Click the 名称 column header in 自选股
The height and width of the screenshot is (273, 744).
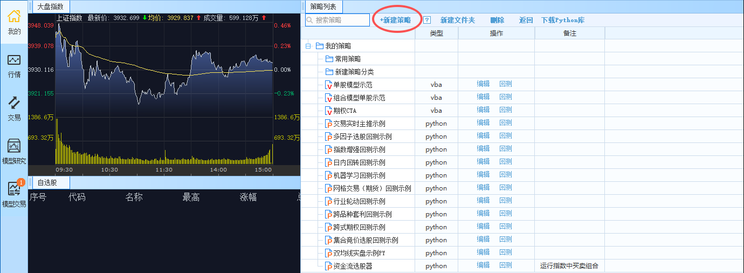pyautogui.click(x=134, y=197)
